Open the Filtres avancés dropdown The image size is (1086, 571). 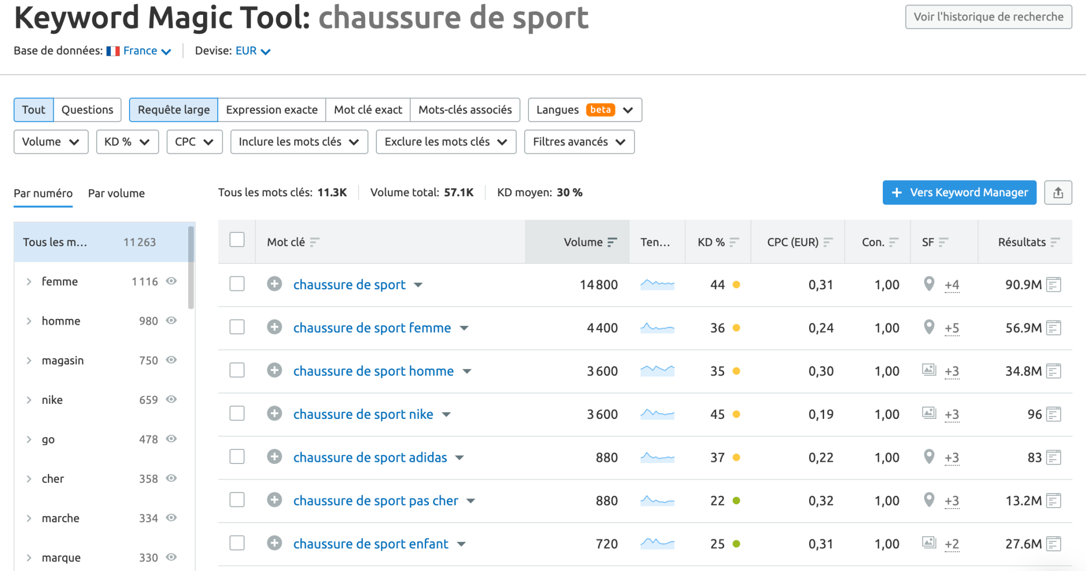tap(579, 141)
